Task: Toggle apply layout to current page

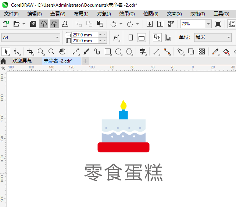Action: [x=168, y=38]
